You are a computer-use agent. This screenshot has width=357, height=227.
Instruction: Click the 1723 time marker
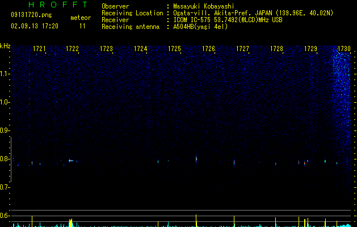click(106, 49)
